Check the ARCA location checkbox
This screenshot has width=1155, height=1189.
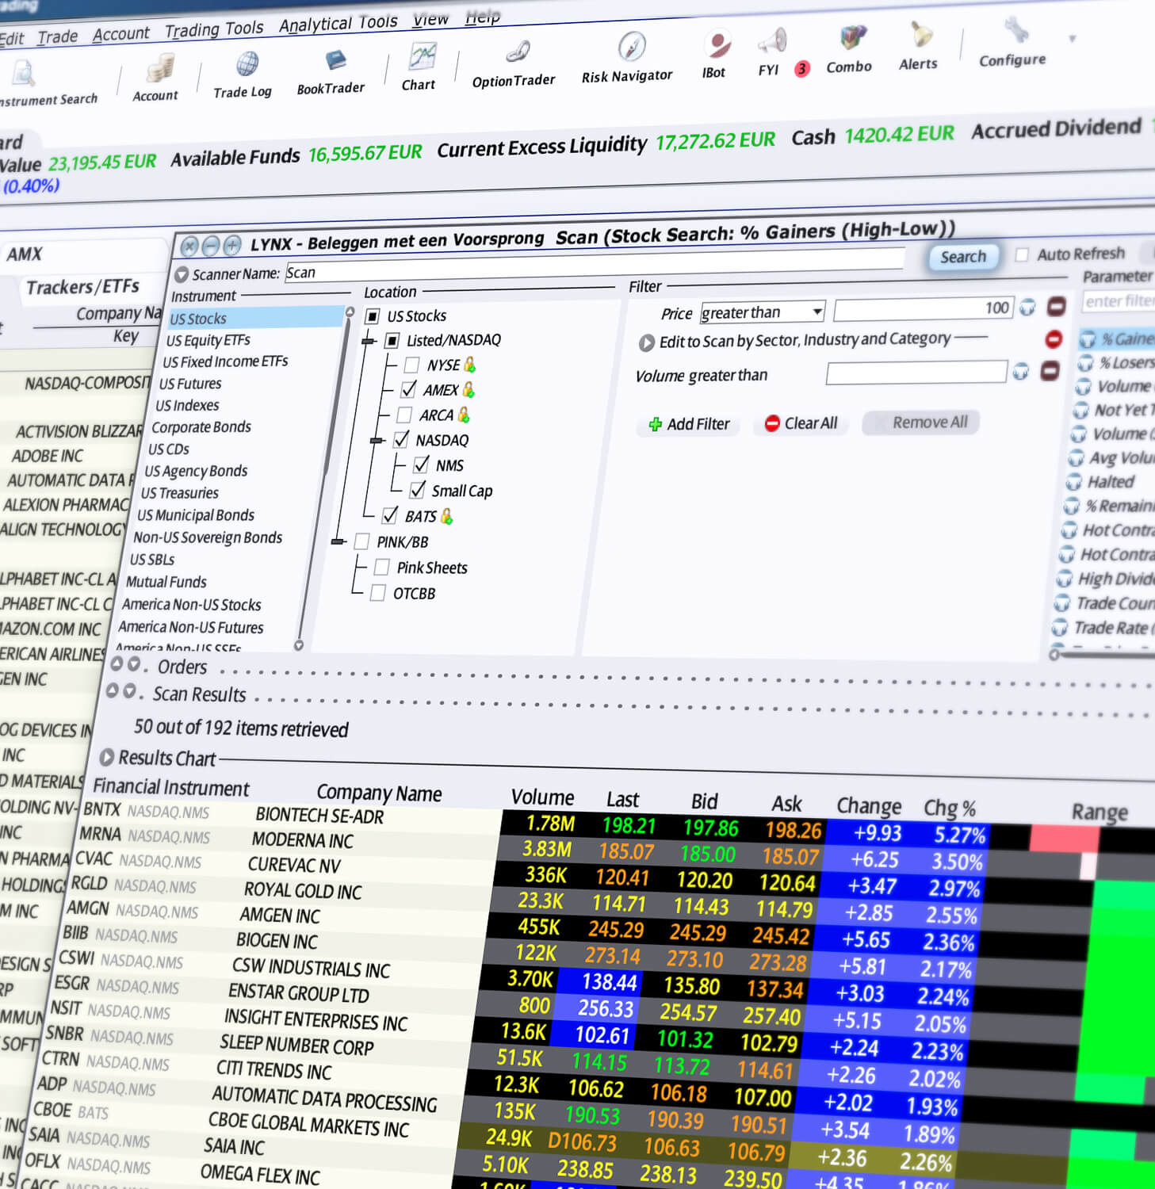point(404,415)
